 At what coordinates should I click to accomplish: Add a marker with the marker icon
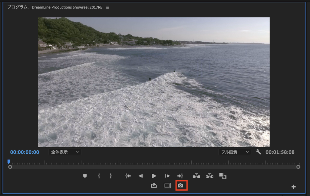[85, 176]
